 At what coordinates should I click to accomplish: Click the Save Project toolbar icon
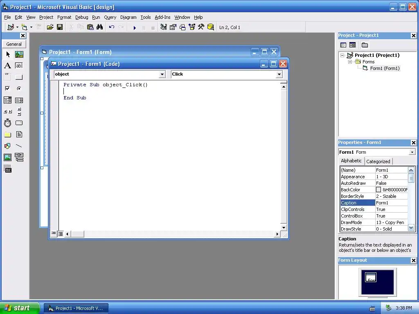(60, 27)
